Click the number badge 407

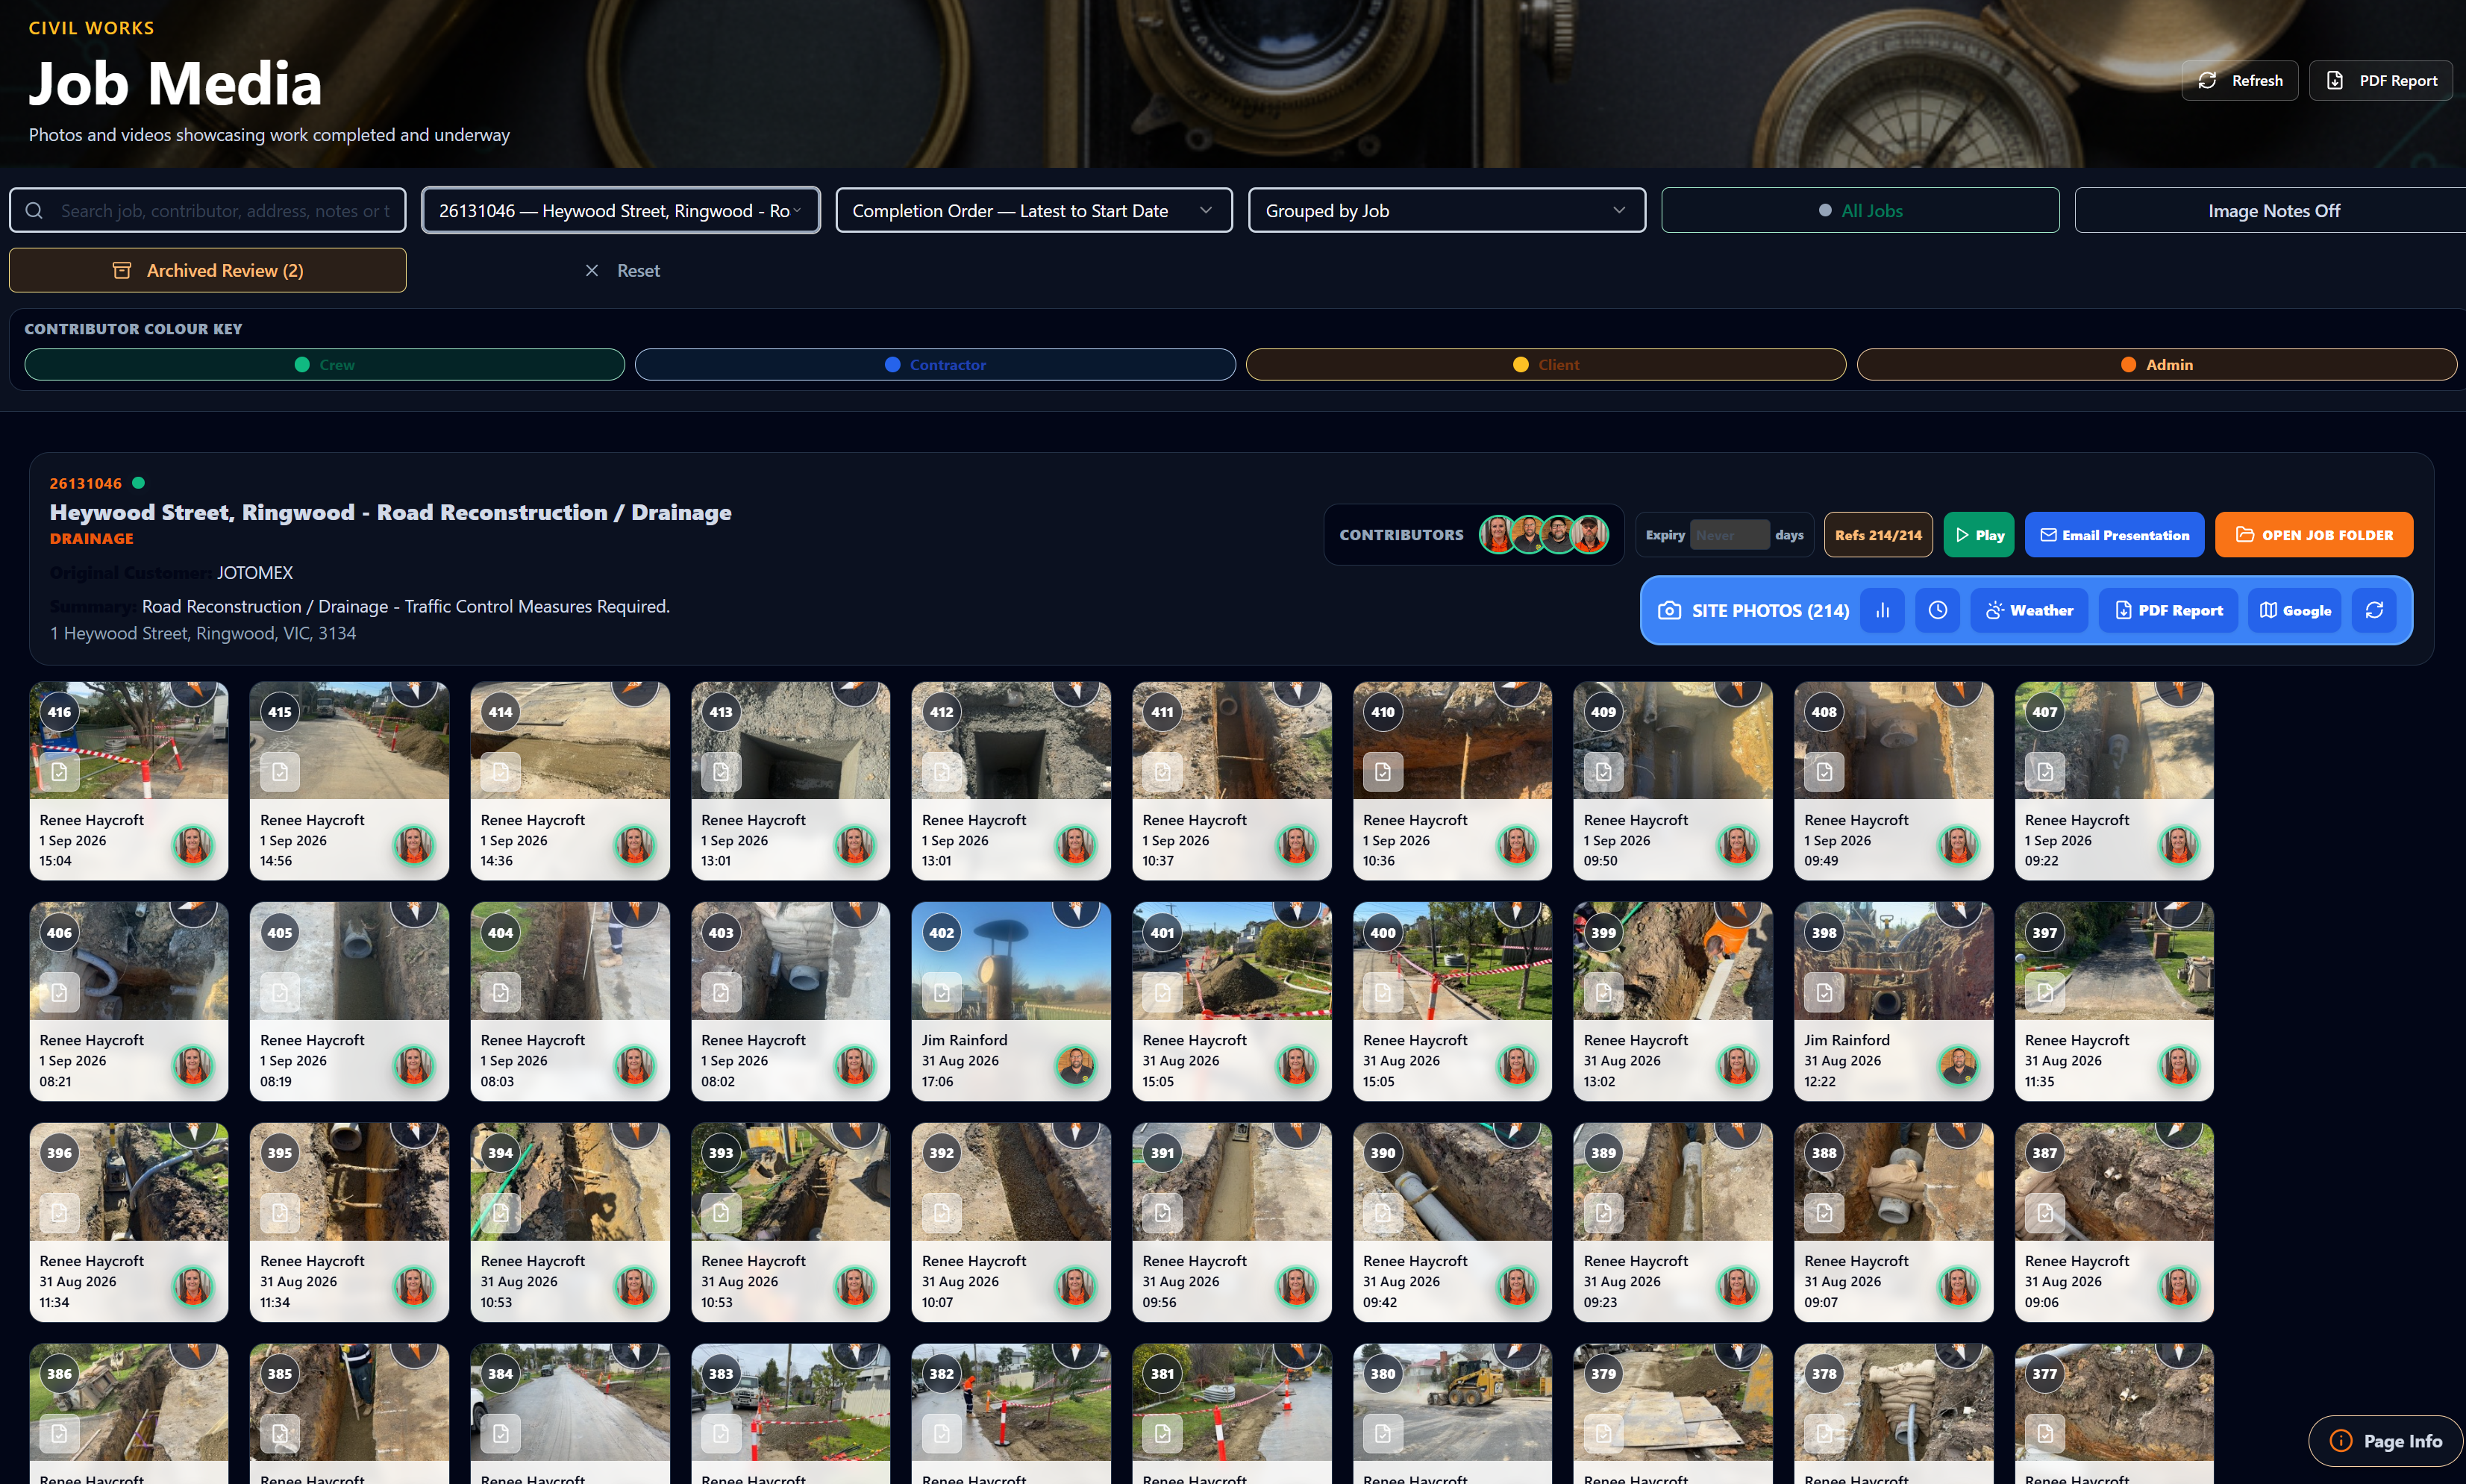point(2044,712)
